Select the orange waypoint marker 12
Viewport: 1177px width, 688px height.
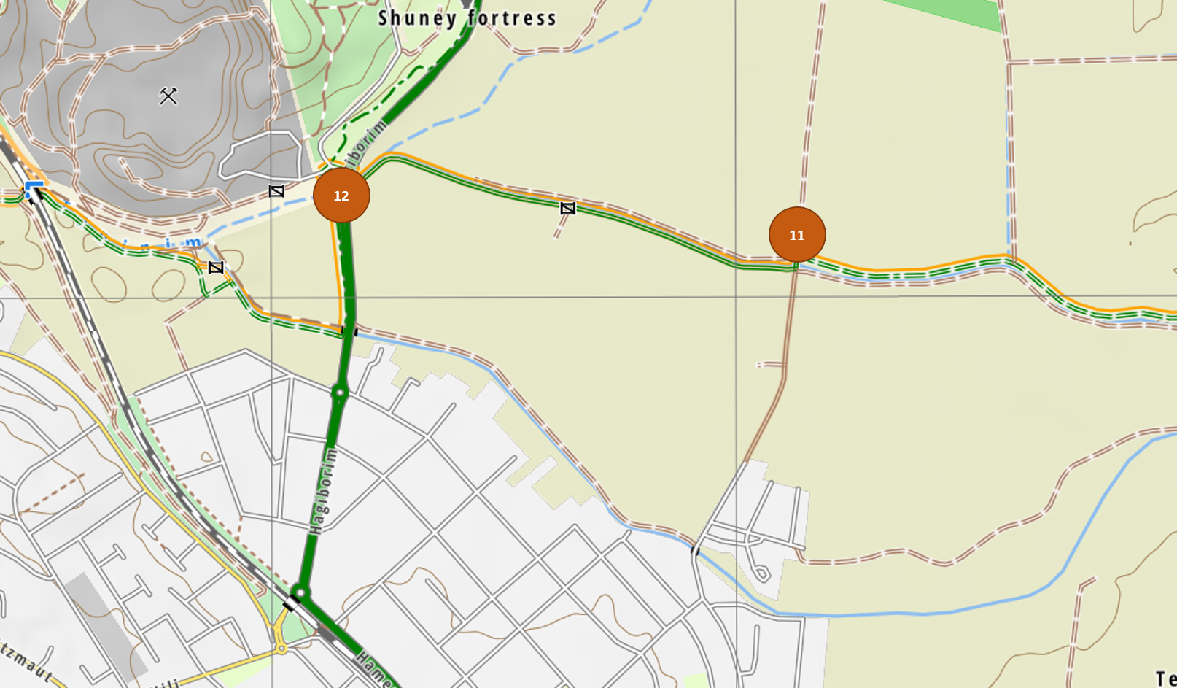pyautogui.click(x=341, y=195)
